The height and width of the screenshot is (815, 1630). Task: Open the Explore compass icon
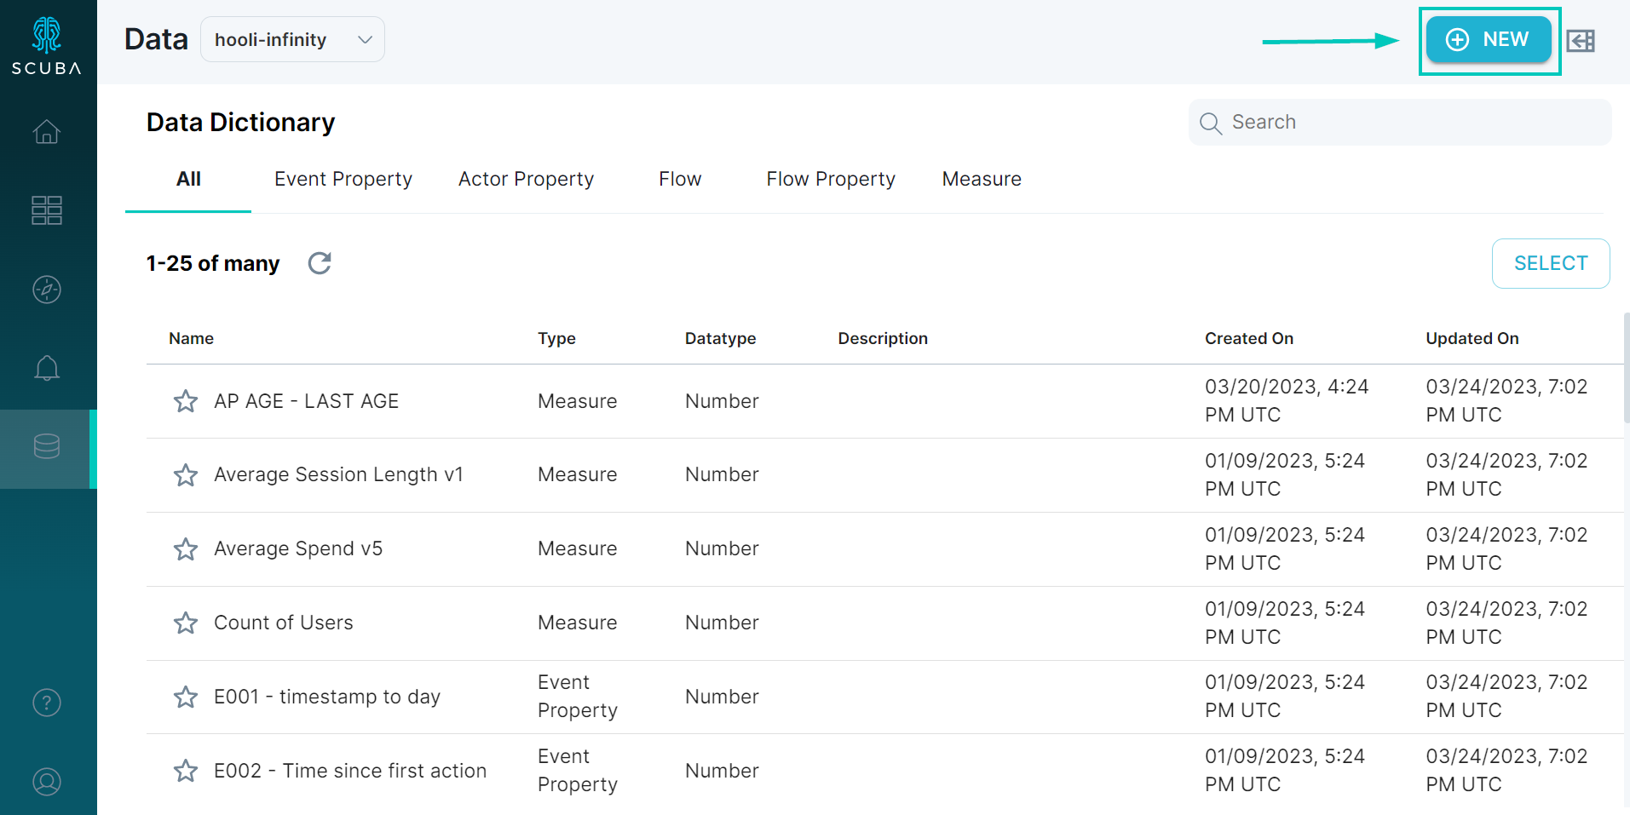pos(47,290)
